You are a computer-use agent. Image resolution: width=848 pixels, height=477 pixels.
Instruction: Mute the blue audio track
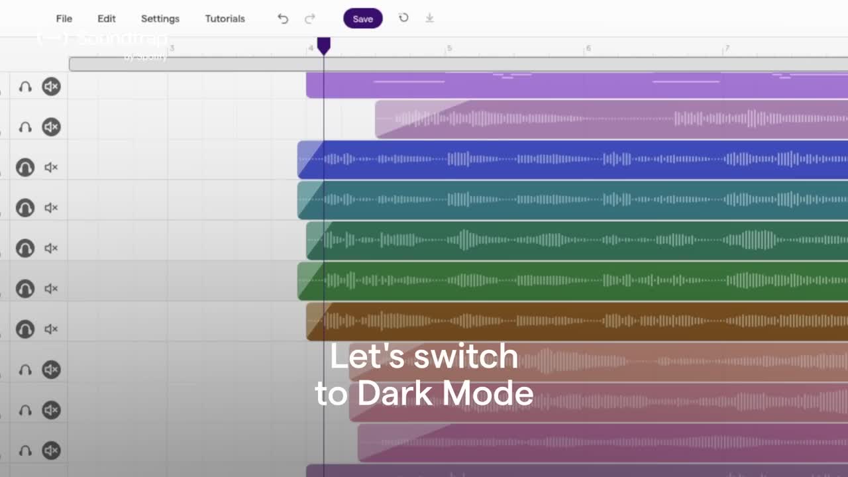pos(51,168)
